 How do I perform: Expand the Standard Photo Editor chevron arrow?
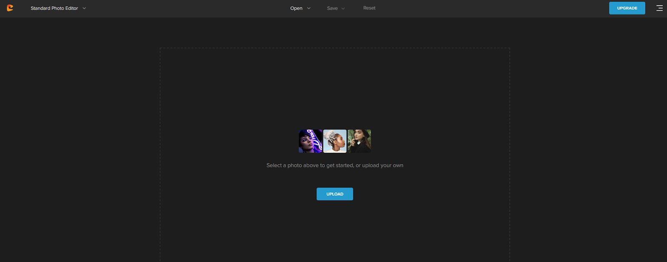[84, 8]
